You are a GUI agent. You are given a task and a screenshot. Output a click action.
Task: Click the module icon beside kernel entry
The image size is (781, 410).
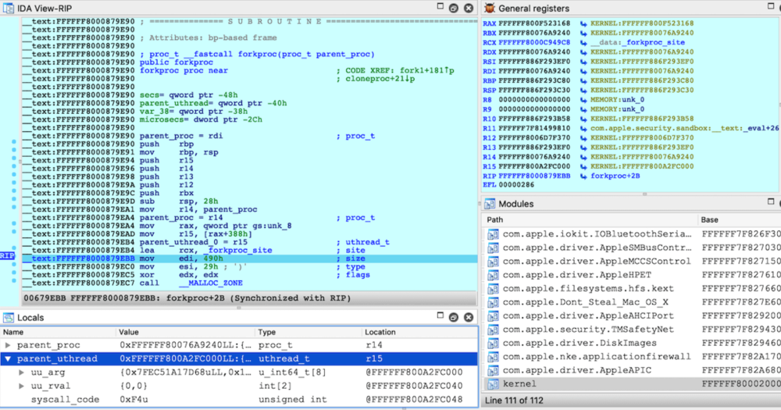click(x=492, y=384)
